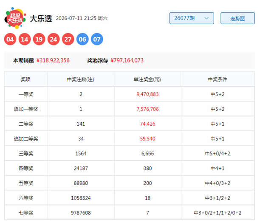This screenshot has width=260, height=223.
Task: Click the 走势图 trend chart button
Action: coord(237,18)
